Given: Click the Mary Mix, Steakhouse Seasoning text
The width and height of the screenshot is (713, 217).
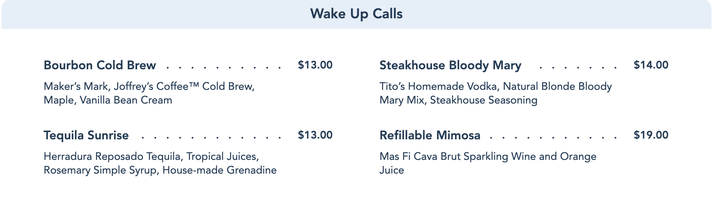Looking at the screenshot, I should pyautogui.click(x=458, y=100).
